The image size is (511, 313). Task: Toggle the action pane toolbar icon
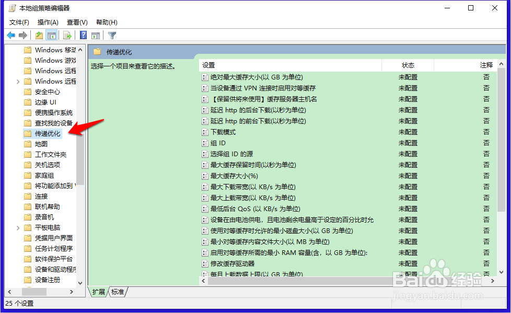point(96,35)
